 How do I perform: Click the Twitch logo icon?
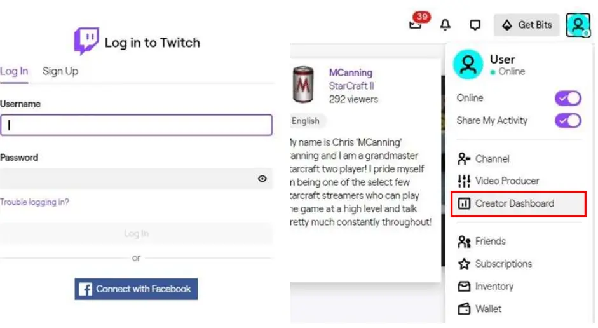[86, 41]
